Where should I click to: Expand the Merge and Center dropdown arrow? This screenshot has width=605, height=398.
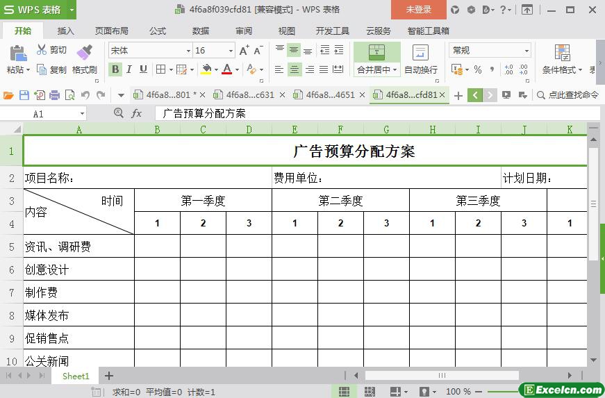tap(395, 69)
